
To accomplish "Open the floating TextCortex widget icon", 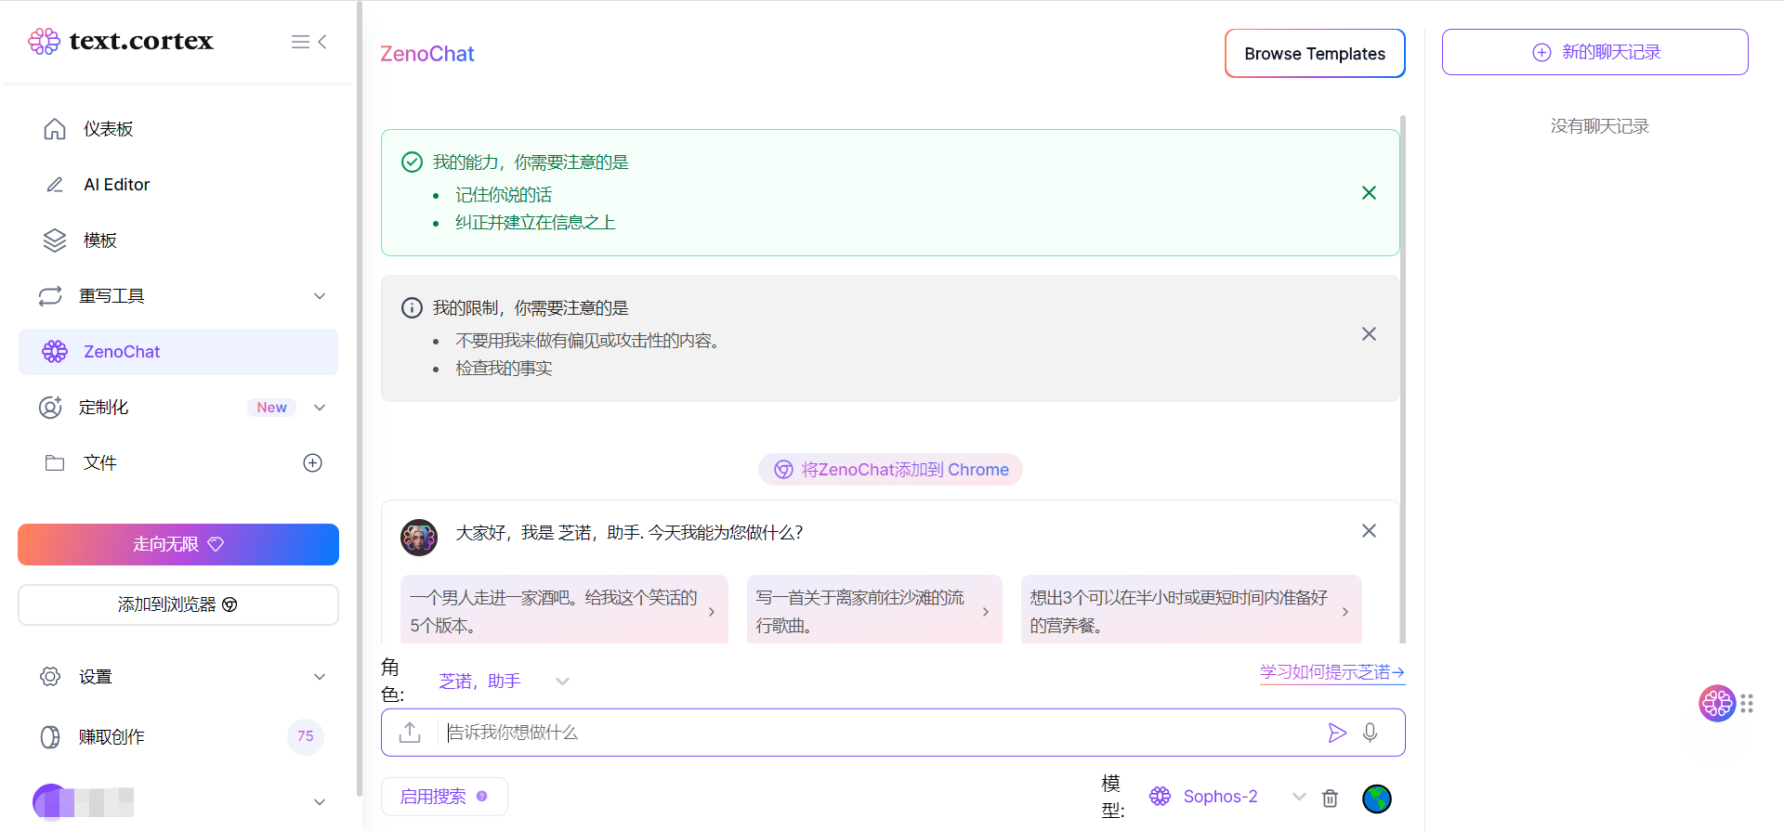I will (x=1717, y=703).
